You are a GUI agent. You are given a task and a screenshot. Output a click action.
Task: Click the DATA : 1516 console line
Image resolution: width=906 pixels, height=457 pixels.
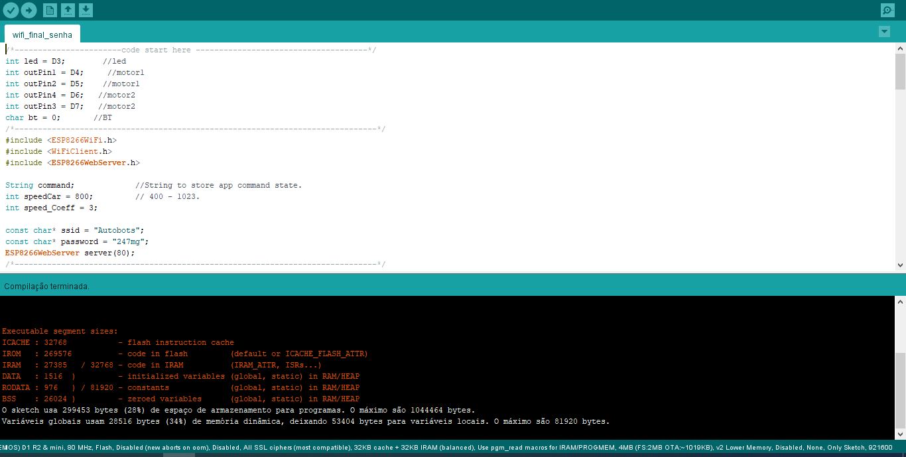coord(181,376)
